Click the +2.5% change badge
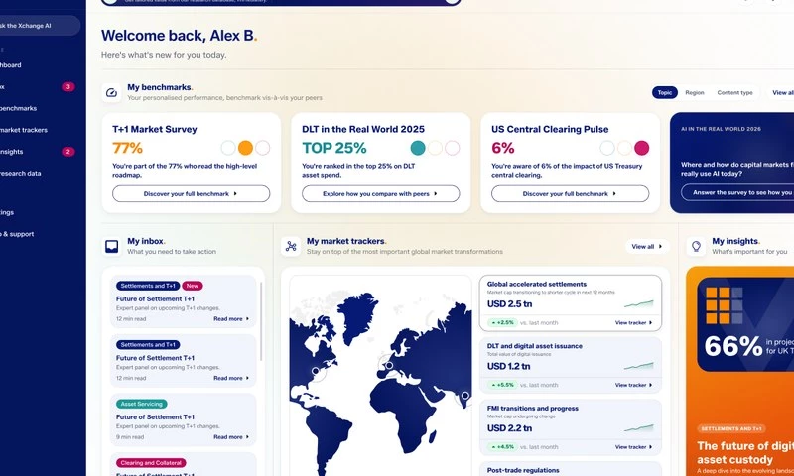Screen dimensions: 794x476 pos(502,322)
